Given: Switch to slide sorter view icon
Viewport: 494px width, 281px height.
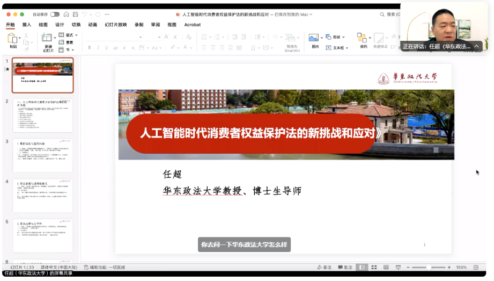Looking at the screenshot, I should click(373, 267).
